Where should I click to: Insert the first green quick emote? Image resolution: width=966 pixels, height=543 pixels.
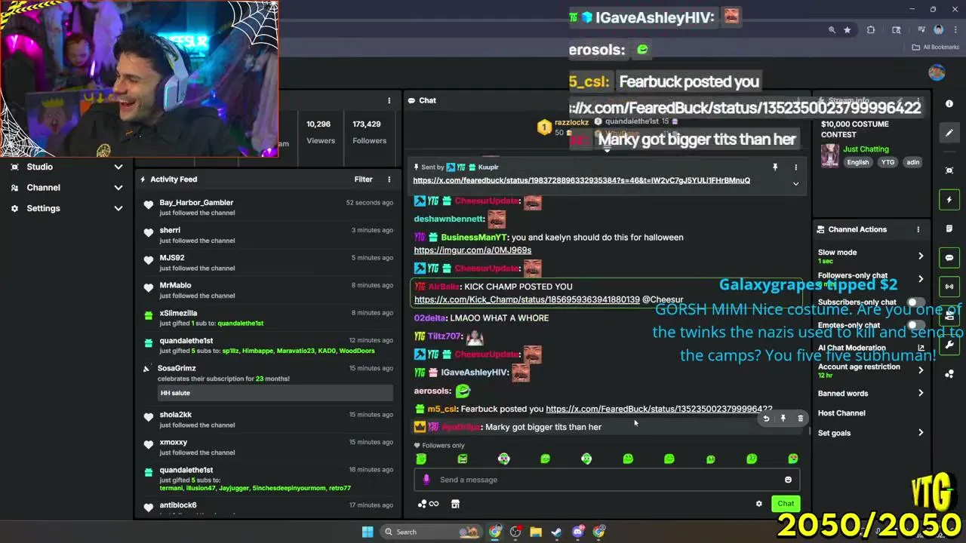click(x=421, y=459)
